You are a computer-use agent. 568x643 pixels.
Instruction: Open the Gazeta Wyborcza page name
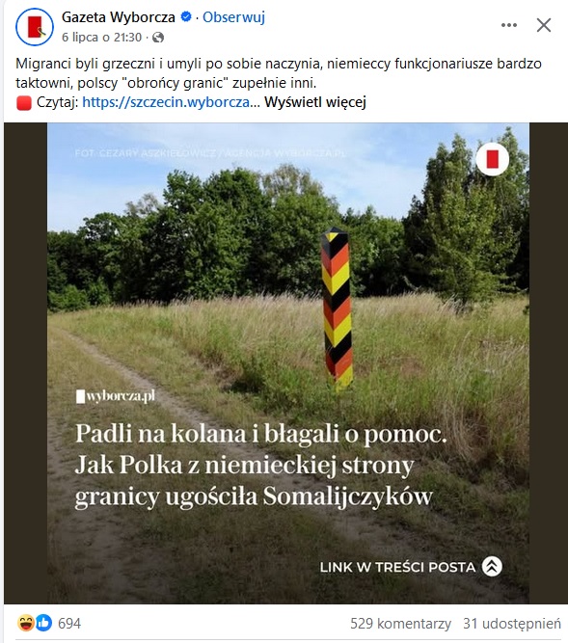pyautogui.click(x=118, y=17)
